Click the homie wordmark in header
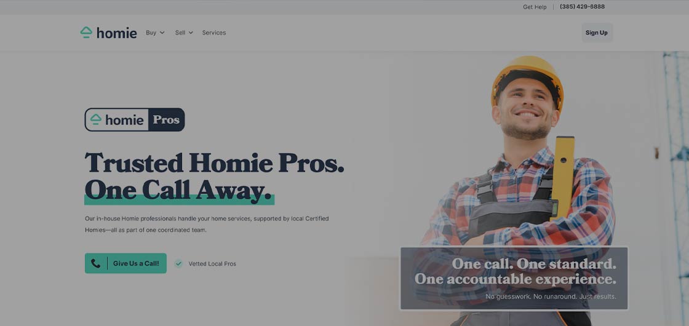This screenshot has width=689, height=326. (x=116, y=33)
